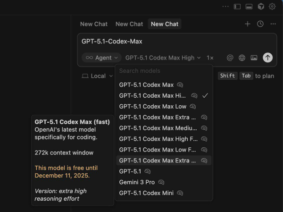Choose GPT-5.1 Codex Max Low model
283x212 pixels.
pyautogui.click(x=152, y=106)
